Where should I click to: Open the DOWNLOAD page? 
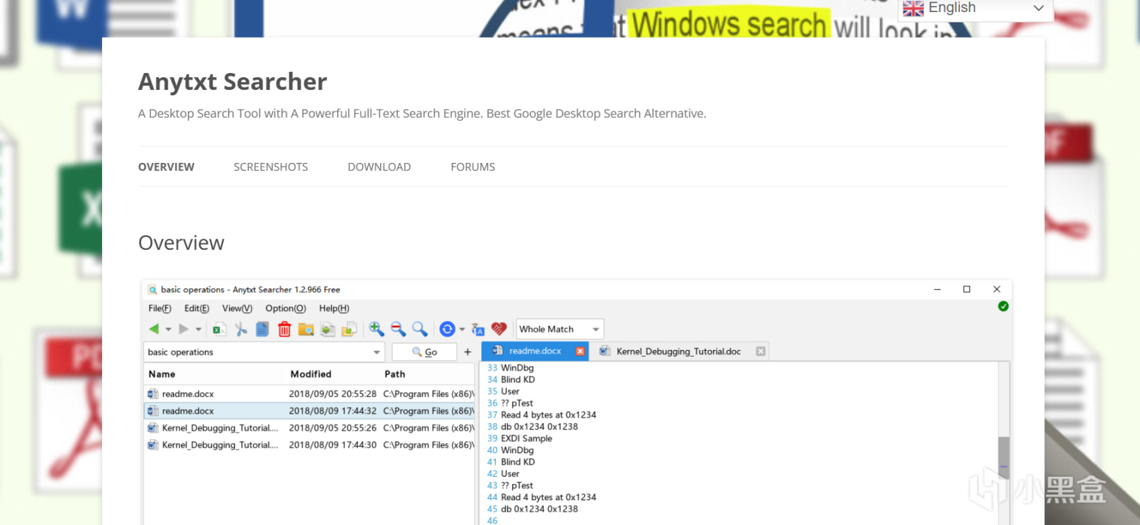click(x=379, y=167)
